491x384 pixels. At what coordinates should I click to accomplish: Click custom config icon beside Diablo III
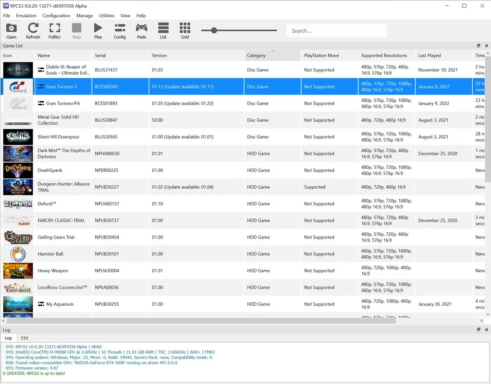(x=41, y=70)
